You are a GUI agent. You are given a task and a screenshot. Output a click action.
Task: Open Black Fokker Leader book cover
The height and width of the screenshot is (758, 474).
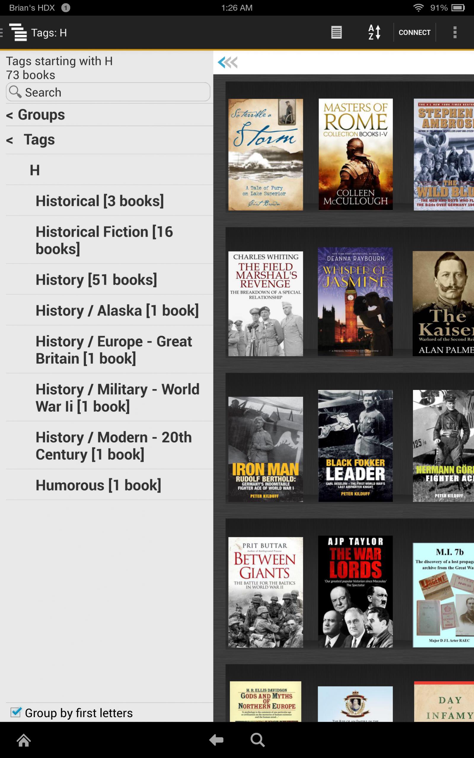coord(355,446)
